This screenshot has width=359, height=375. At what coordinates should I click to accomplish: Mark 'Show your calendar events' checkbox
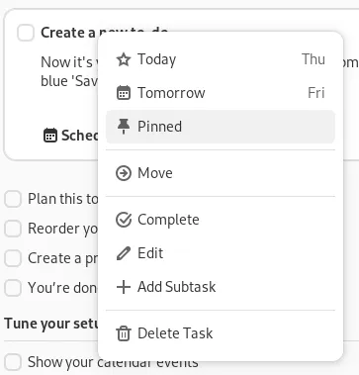click(x=13, y=362)
